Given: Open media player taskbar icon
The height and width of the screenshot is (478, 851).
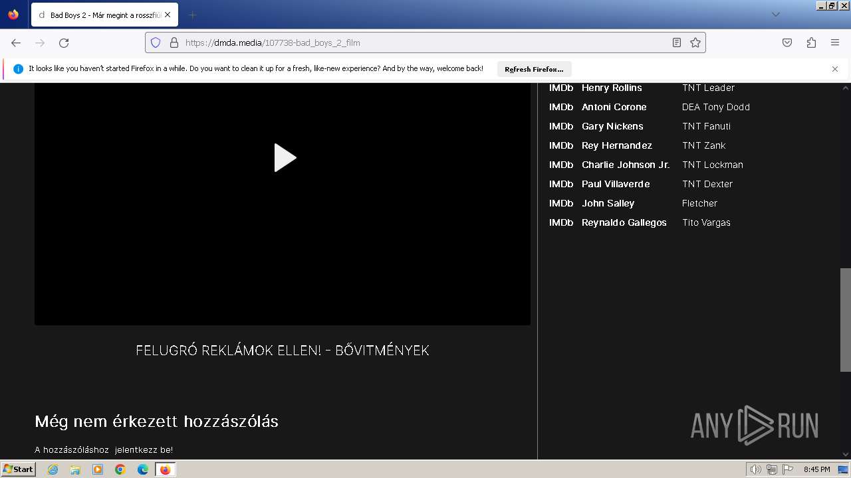Looking at the screenshot, I should tap(98, 469).
